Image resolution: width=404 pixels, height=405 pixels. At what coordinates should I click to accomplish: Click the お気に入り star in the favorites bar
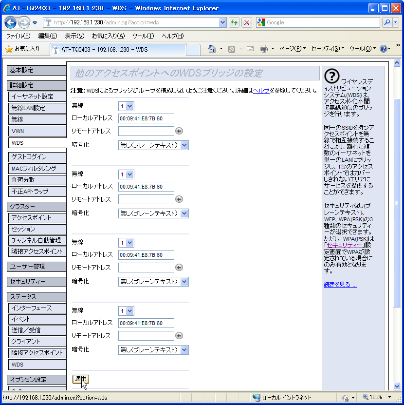(9, 49)
